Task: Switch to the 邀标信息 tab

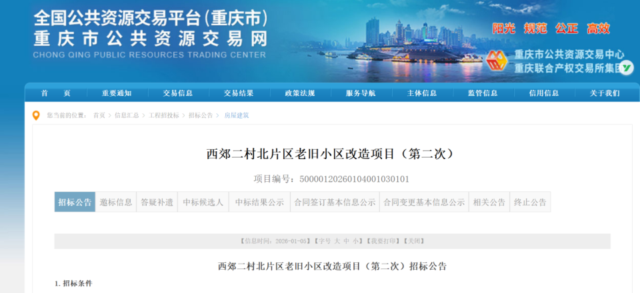Action: point(116,202)
